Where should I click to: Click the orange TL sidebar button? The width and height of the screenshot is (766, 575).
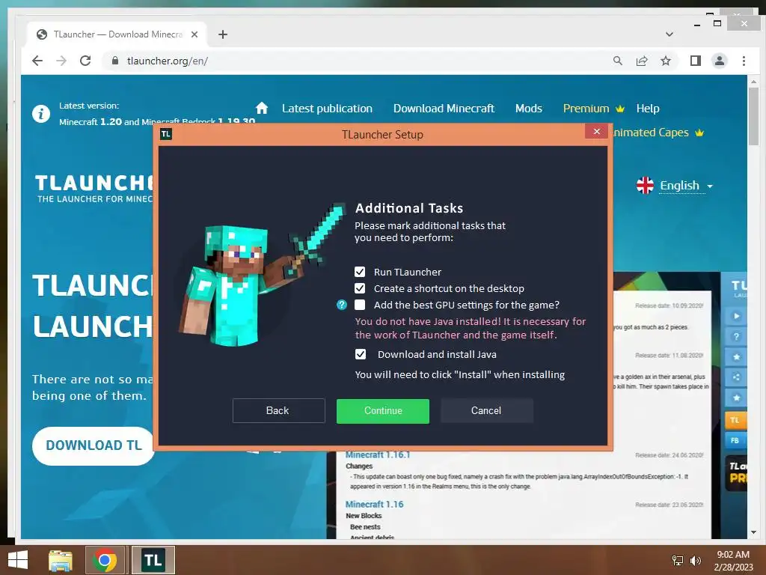point(735,420)
